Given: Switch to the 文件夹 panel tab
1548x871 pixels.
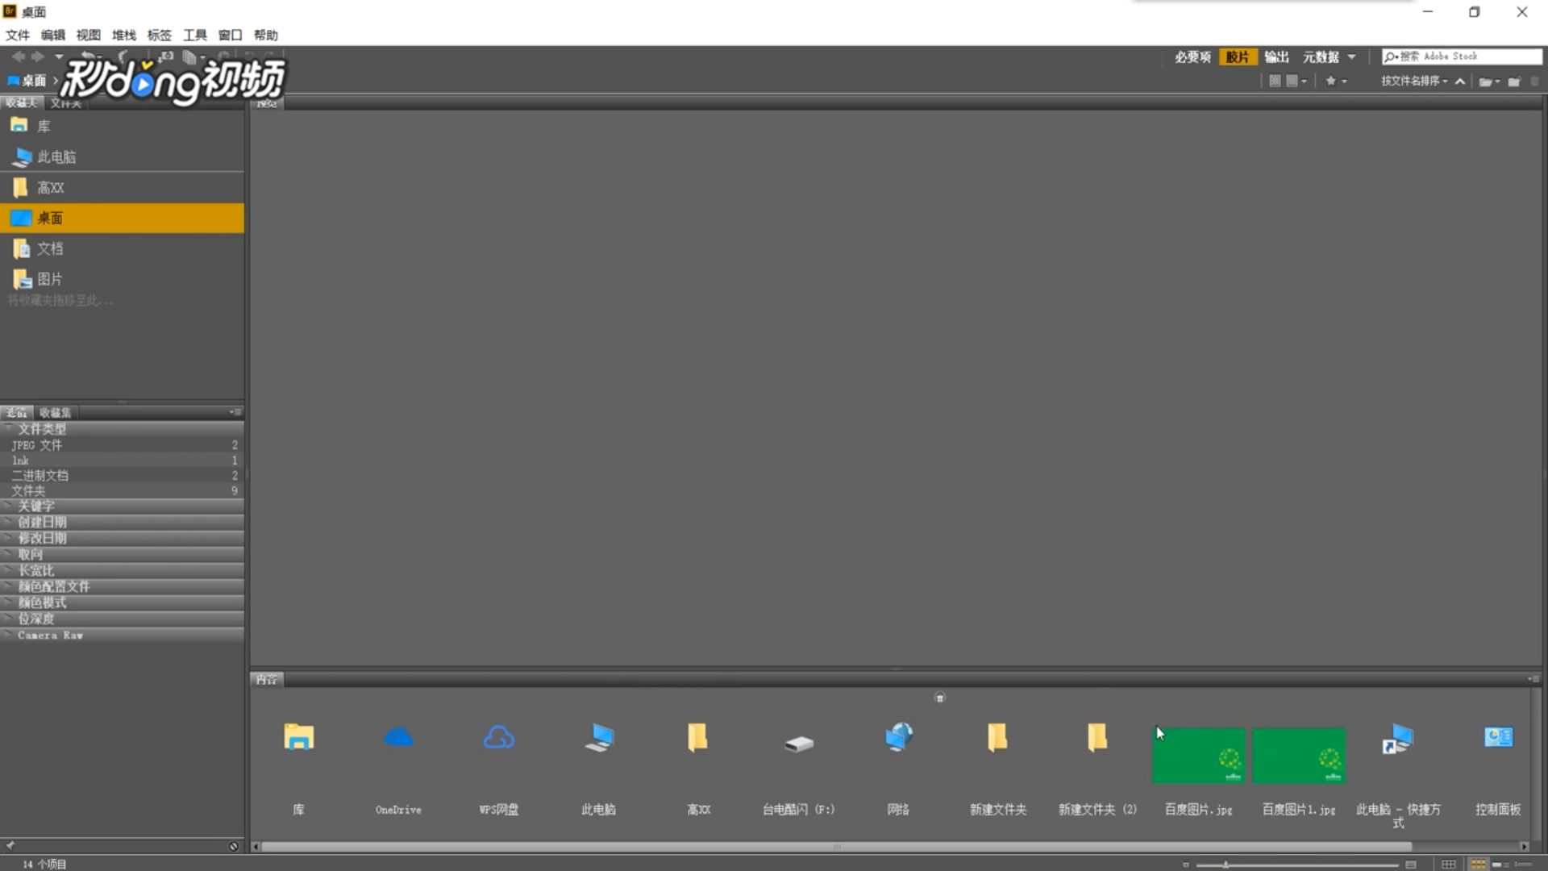Looking at the screenshot, I should 65,103.
